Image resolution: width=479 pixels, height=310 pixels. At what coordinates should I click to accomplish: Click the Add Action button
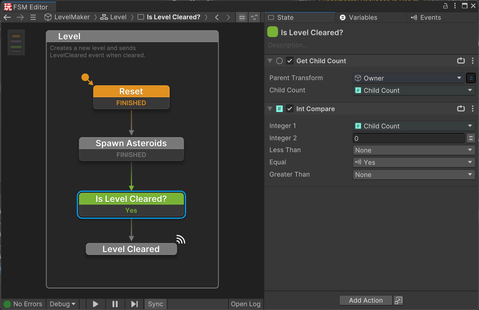tap(366, 300)
